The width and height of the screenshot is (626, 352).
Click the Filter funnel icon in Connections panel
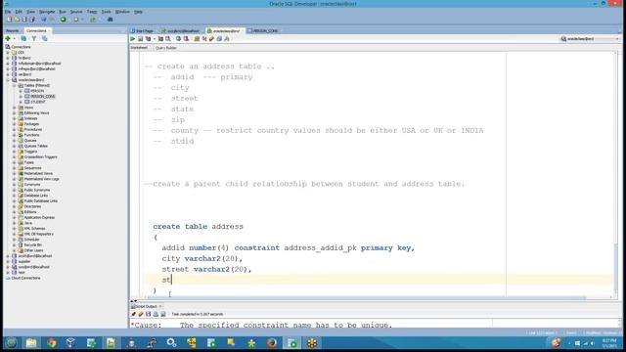coord(34,38)
